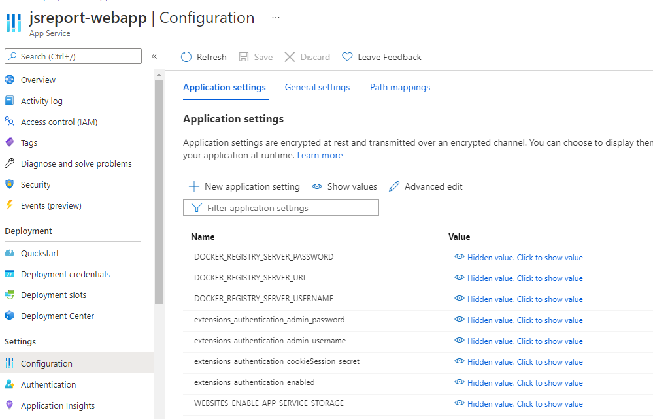Reveal DOCKER_REGISTRY_SERVER_USERNAME value eye icon
The width and height of the screenshot is (653, 419).
(x=460, y=298)
